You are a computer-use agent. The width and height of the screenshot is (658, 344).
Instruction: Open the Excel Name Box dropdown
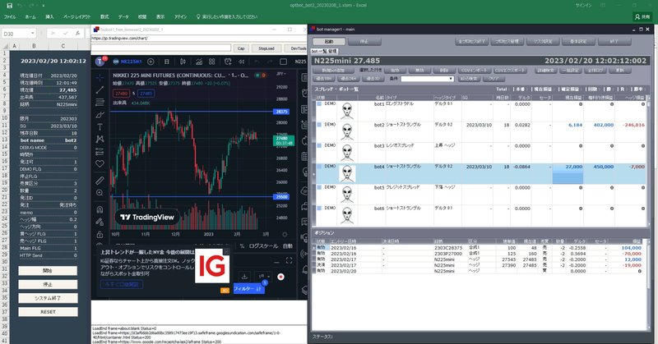[33, 34]
